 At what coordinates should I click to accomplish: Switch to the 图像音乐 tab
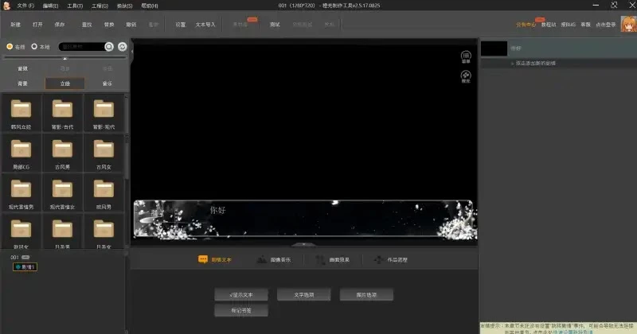(274, 260)
